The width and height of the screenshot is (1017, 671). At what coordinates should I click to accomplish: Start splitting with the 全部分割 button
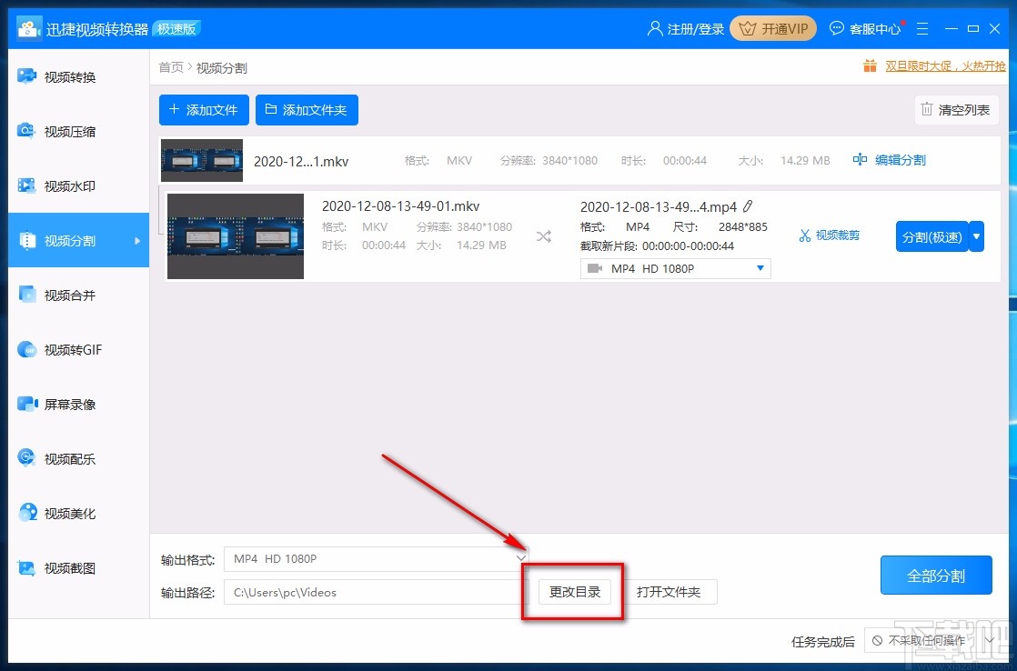pos(936,575)
